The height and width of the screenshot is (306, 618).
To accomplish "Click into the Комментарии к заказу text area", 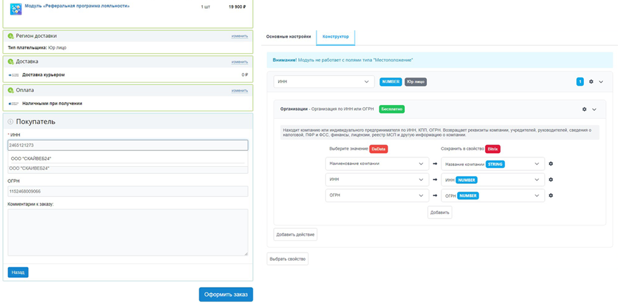I will pos(127,232).
